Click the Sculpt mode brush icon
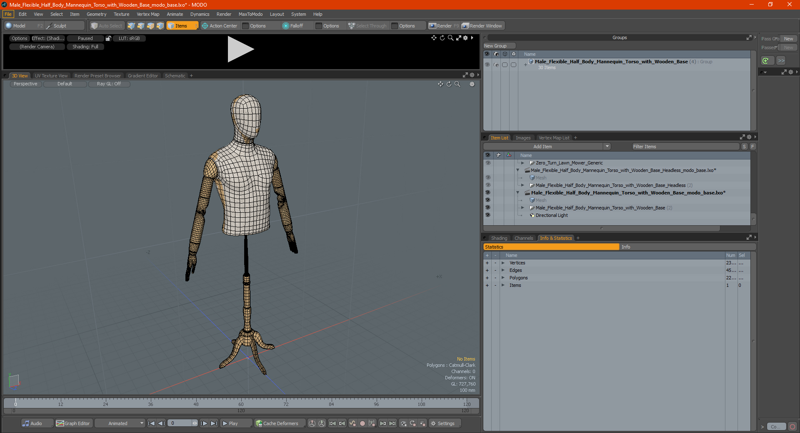800x433 pixels. click(x=49, y=26)
